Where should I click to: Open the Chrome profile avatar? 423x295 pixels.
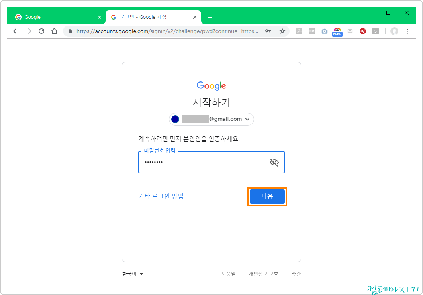(394, 31)
